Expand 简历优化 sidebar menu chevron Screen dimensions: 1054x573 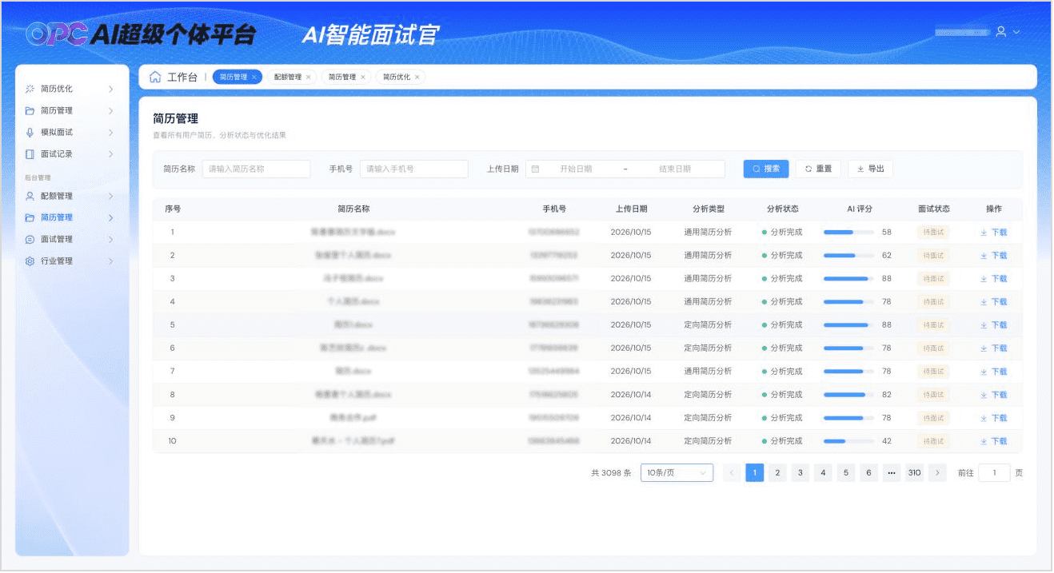pos(110,89)
